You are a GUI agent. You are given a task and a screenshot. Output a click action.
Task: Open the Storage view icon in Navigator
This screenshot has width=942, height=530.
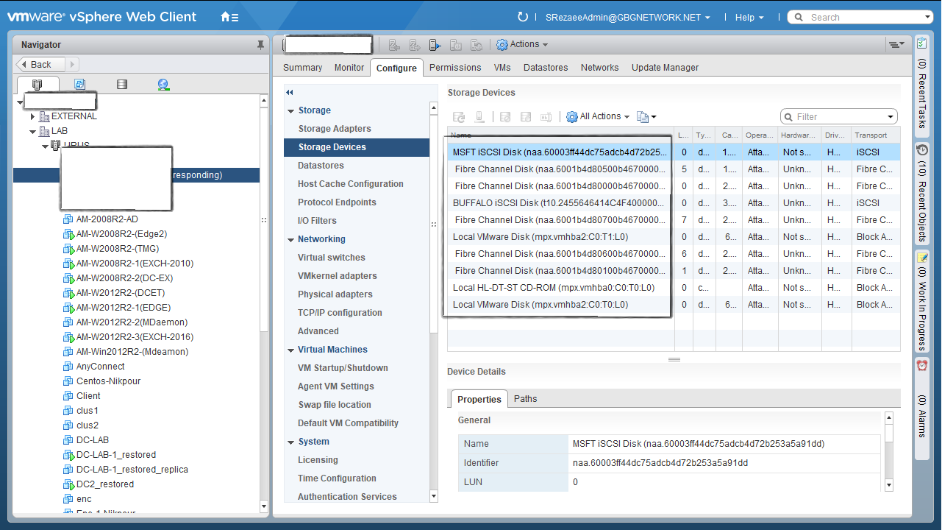tap(122, 85)
